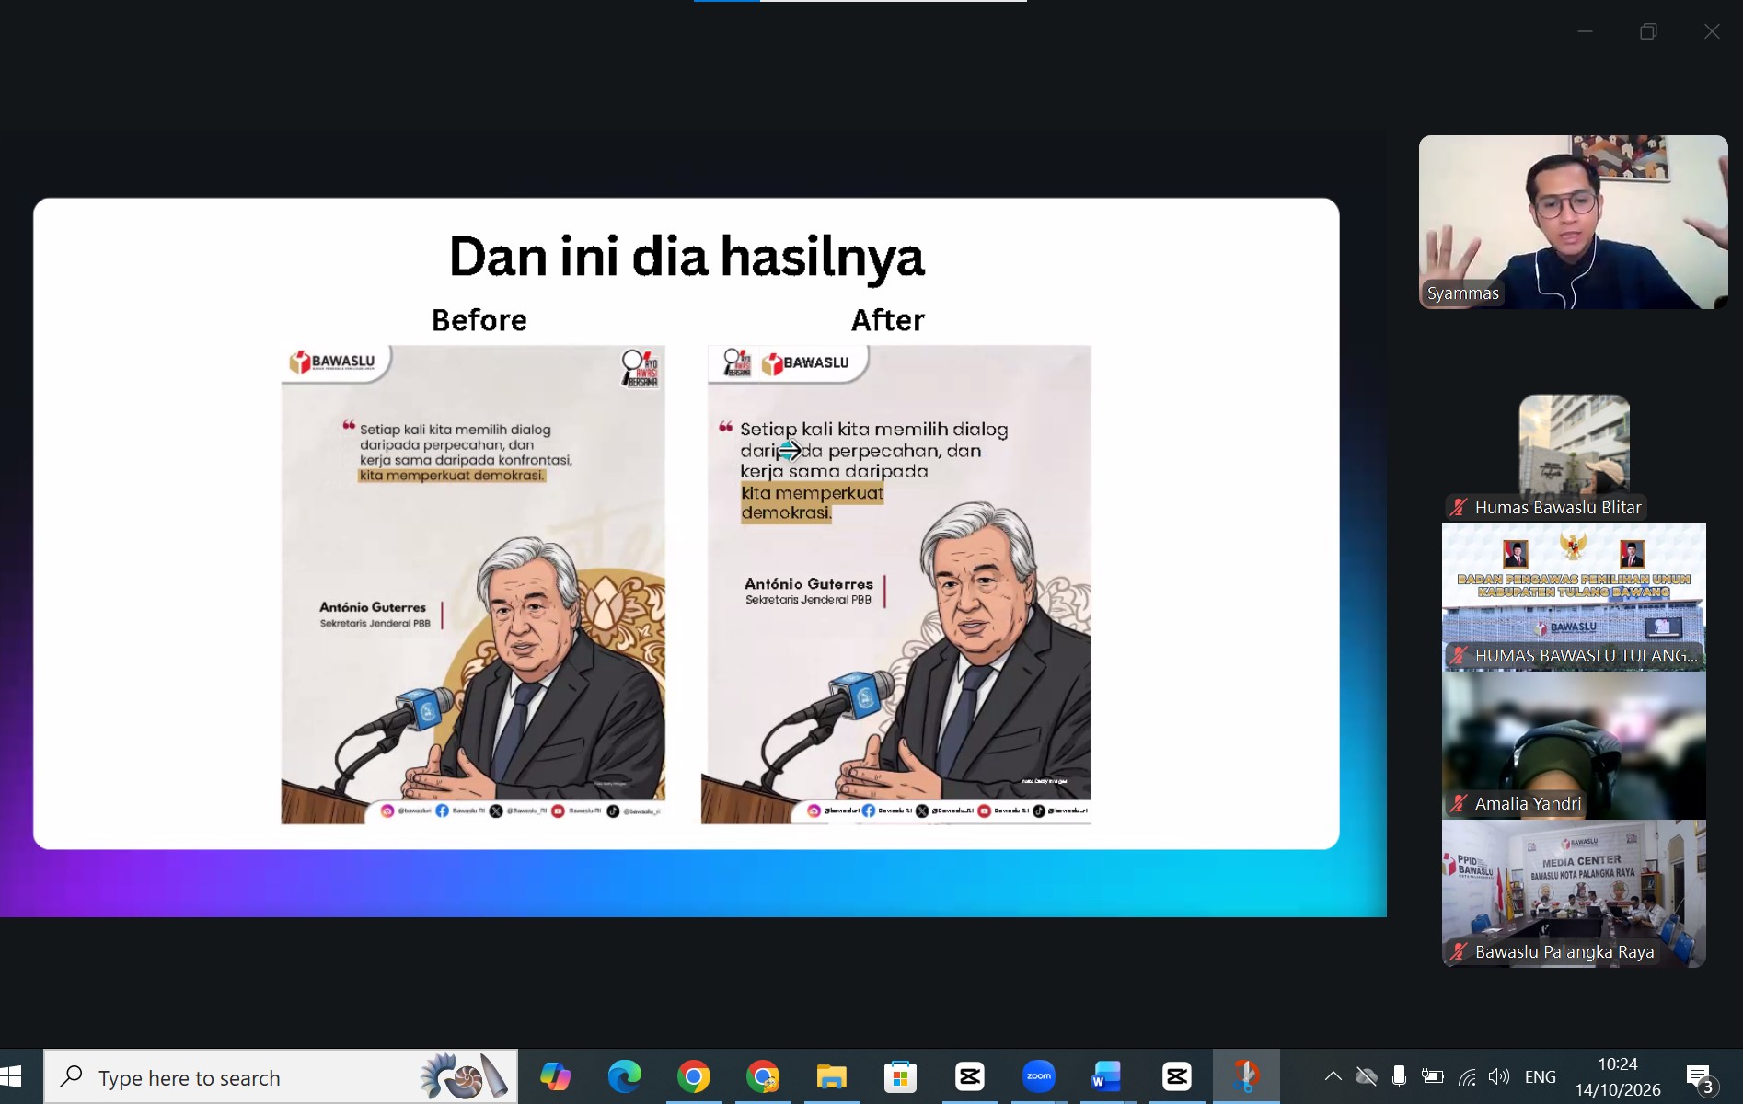Open Wi-Fi network settings icon
1743x1104 pixels.
pos(1467,1076)
